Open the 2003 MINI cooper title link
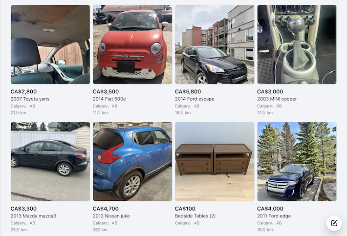The width and height of the screenshot is (347, 236). click(277, 99)
